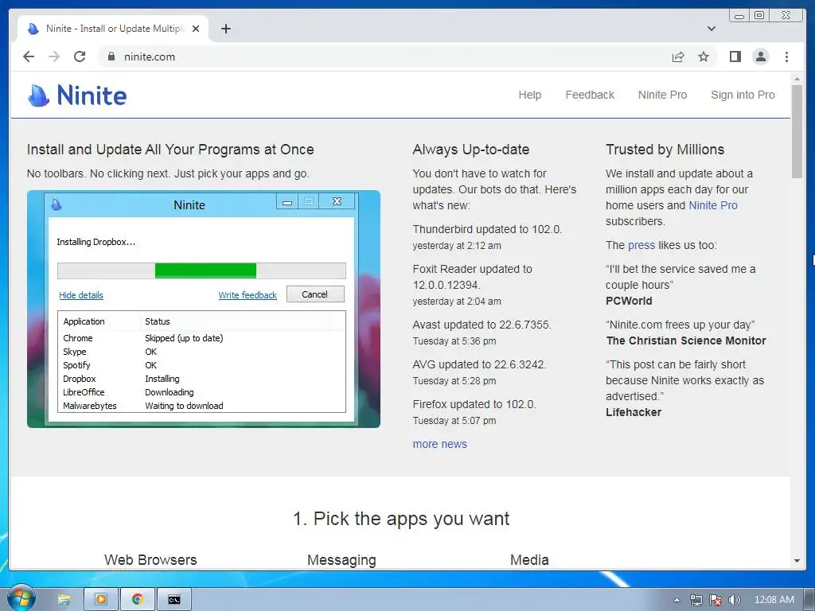Viewport: 815px width, 611px height.
Task: Click the PCWorld attribution text
Action: tap(629, 301)
